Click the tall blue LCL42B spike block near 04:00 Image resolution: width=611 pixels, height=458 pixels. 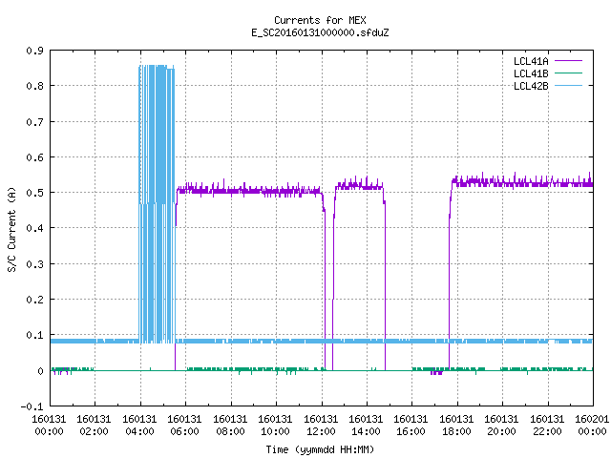157,202
